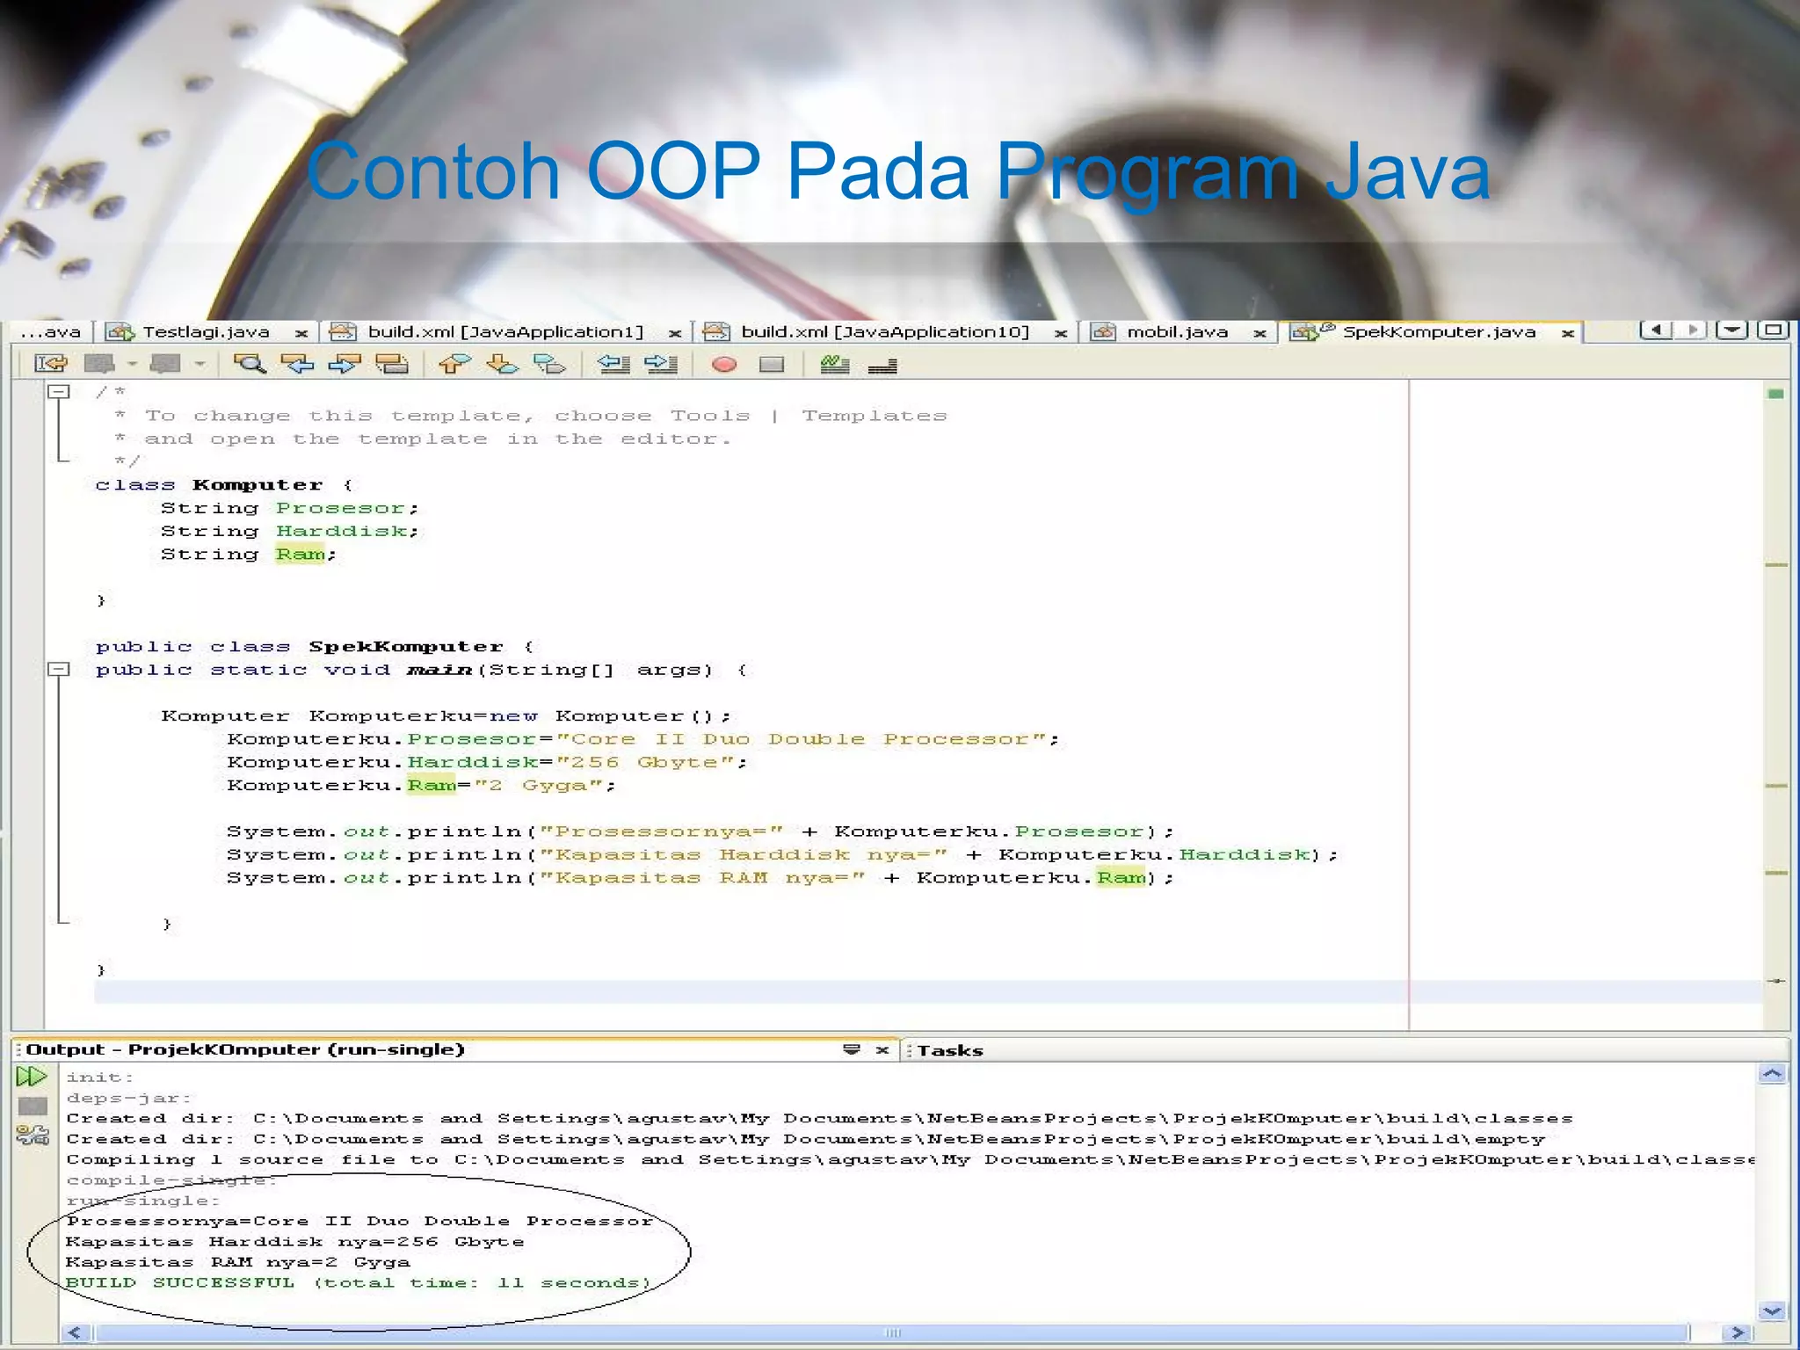
Task: Toggle Bookmark icon in editor toolbar
Action: pos(549,364)
